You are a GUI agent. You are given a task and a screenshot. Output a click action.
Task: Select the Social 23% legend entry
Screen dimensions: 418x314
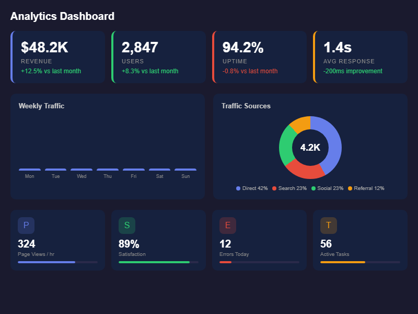327,188
